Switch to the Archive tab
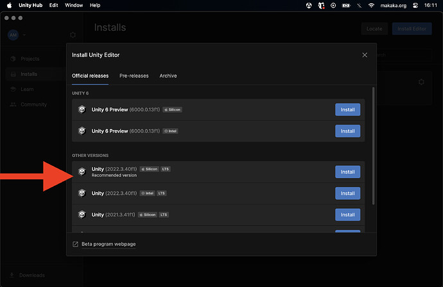This screenshot has width=443, height=287. [x=168, y=76]
